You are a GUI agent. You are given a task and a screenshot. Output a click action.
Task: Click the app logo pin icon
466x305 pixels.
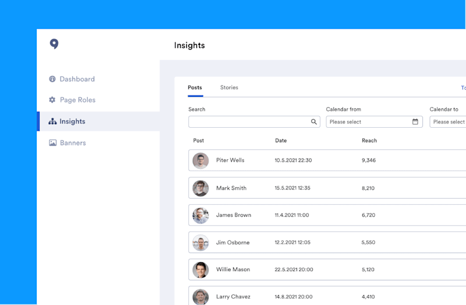(x=54, y=44)
